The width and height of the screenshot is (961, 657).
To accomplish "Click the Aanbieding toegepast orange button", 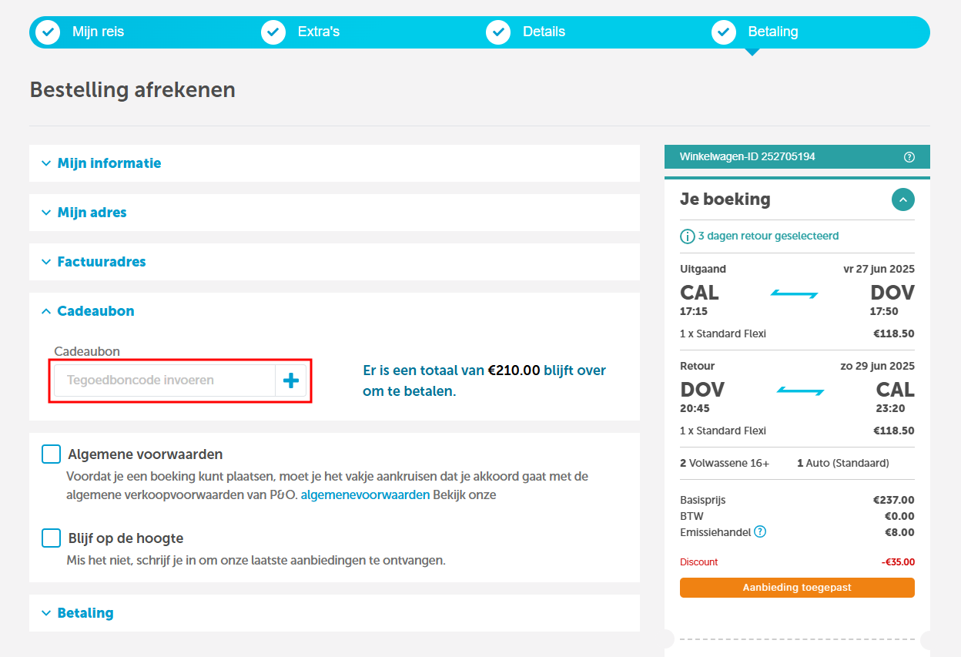I will pyautogui.click(x=797, y=588).
